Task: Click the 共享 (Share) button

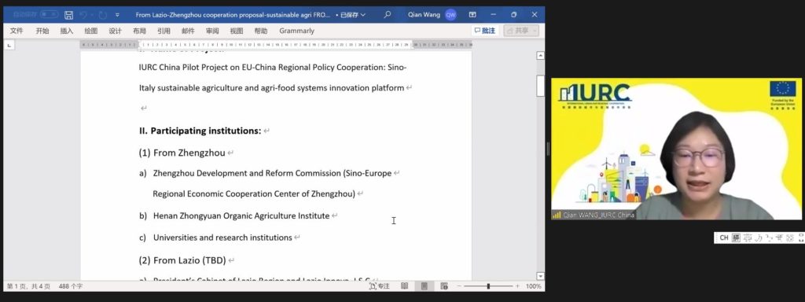Action: pos(521,31)
